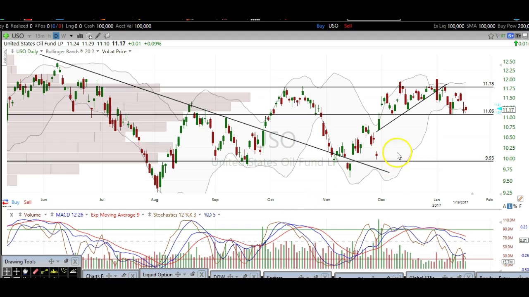Select the Weekly 'W' timeframe
529x297 pixels.
[x=64, y=36]
